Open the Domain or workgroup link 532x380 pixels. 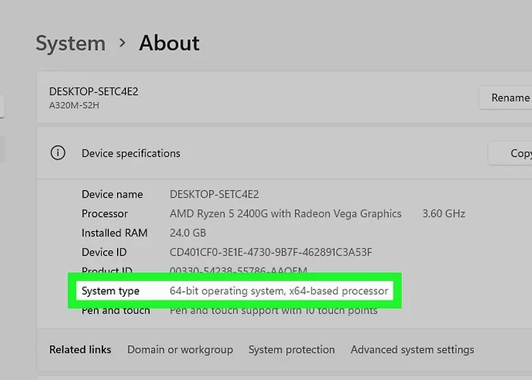point(180,350)
